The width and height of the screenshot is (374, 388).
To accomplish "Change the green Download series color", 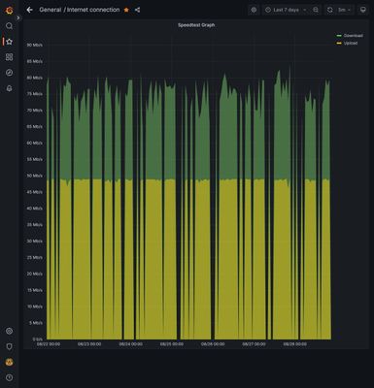I will pyautogui.click(x=339, y=36).
